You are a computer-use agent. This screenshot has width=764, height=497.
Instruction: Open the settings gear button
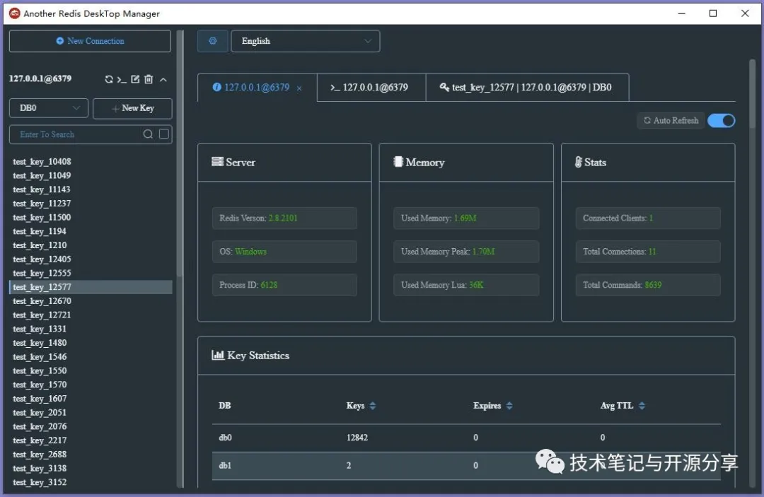click(212, 41)
